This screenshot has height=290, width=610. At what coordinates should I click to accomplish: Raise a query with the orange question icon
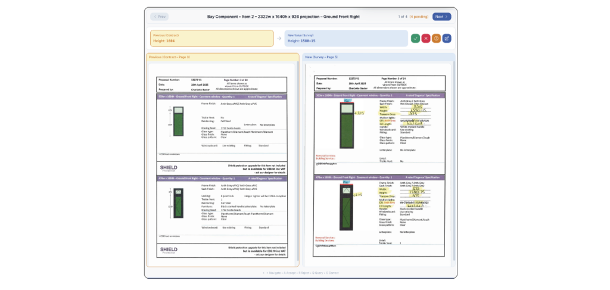pyautogui.click(x=436, y=38)
